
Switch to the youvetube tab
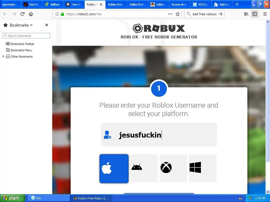(11, 4)
